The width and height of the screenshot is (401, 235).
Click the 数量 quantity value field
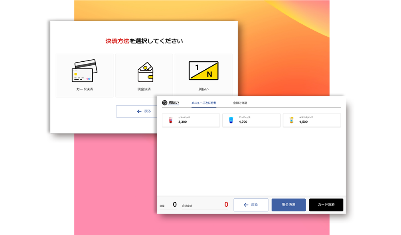[x=174, y=205]
